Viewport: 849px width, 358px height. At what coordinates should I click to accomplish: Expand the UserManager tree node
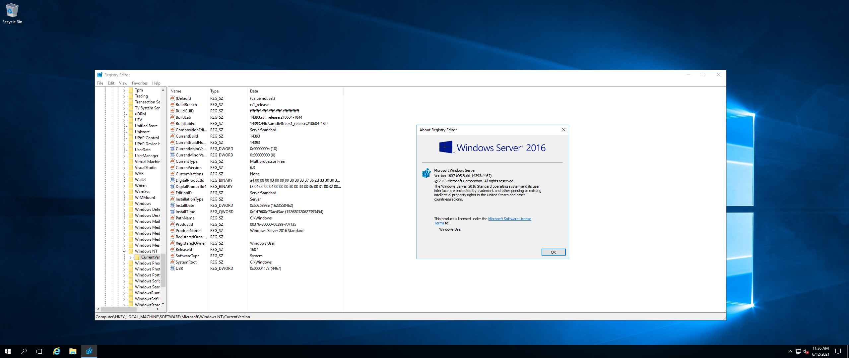[124, 156]
